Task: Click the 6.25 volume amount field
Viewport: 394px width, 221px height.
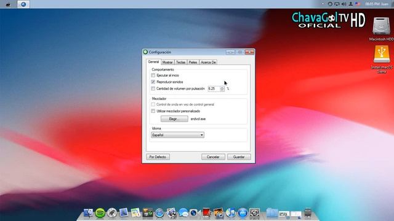Action: coord(214,88)
